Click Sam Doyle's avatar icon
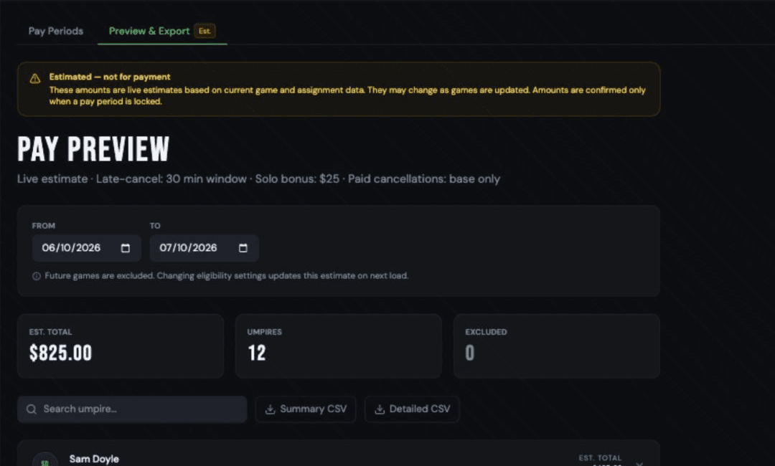This screenshot has width=775, height=466. pyautogui.click(x=44, y=461)
